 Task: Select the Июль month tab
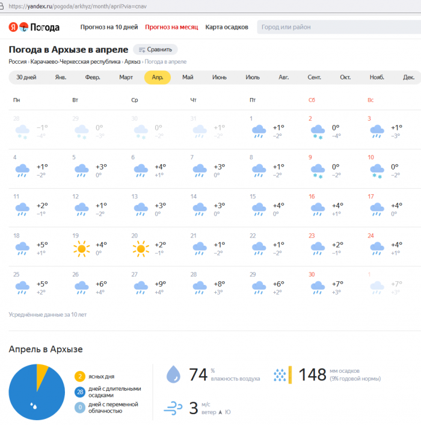(x=253, y=78)
